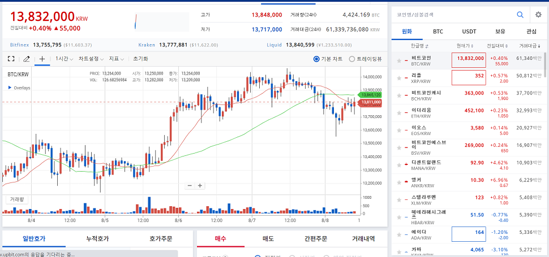Click the Liquid price 13,840,599
This screenshot has width=549, height=257.
tap(300, 45)
